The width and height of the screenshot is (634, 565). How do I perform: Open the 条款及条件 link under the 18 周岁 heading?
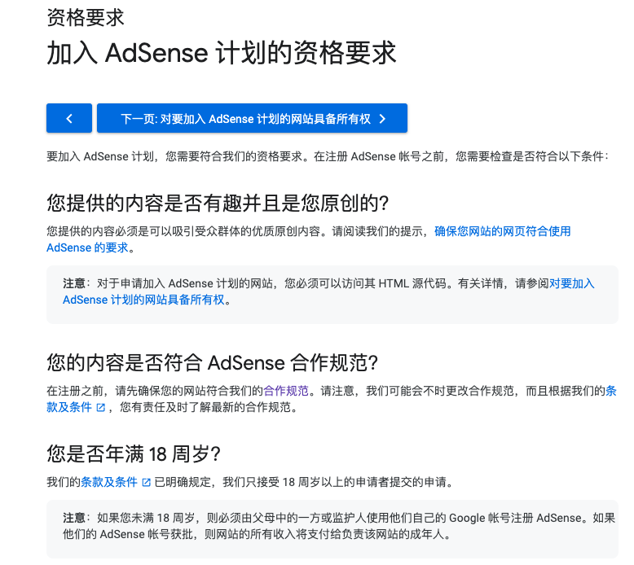point(109,482)
